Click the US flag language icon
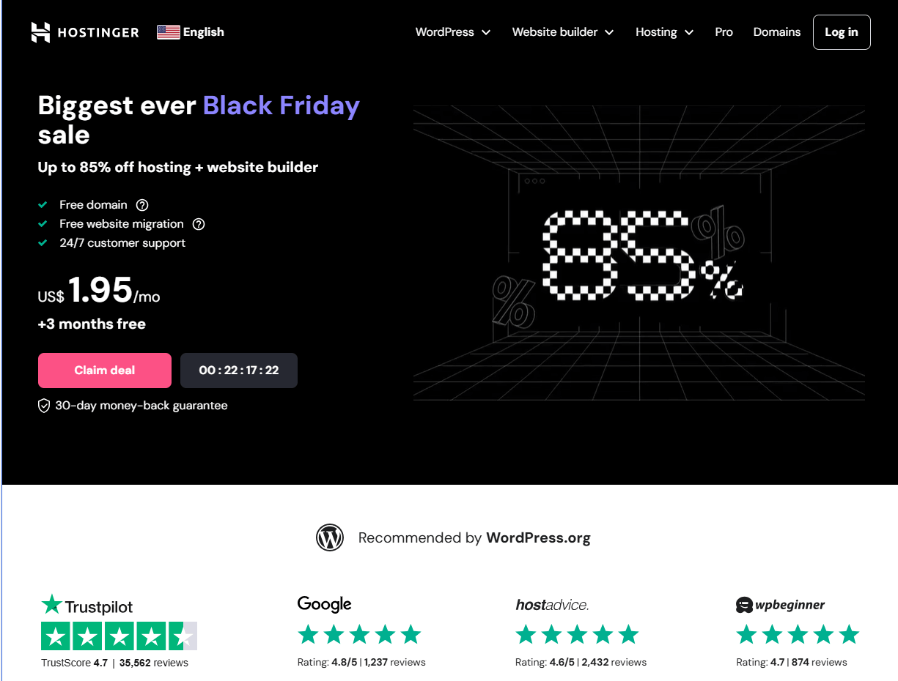 pos(169,32)
